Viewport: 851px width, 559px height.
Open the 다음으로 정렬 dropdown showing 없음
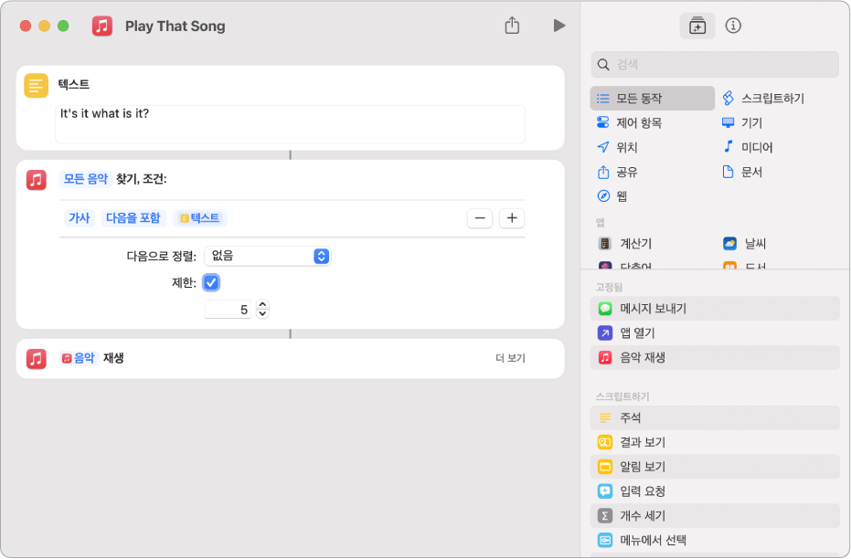pyautogui.click(x=268, y=256)
